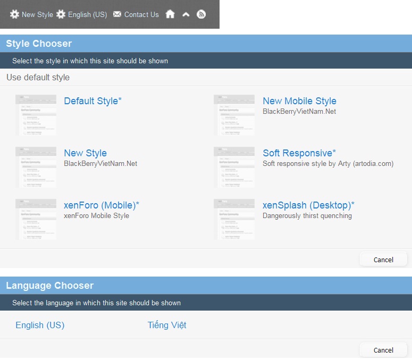Cancel the Style Chooser dialog

click(x=383, y=260)
